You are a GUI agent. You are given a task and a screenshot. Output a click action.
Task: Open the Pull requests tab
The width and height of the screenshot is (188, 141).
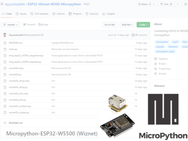(x=39, y=14)
